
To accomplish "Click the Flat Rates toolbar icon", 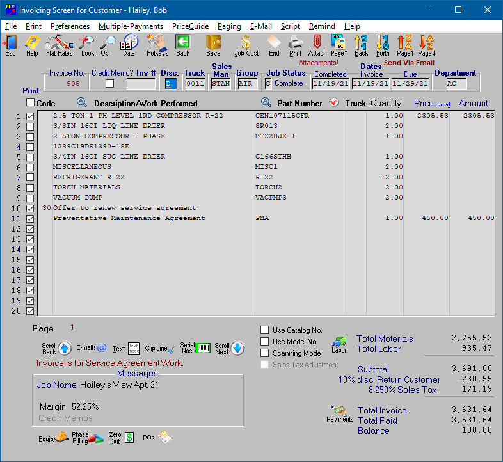I will point(59,45).
